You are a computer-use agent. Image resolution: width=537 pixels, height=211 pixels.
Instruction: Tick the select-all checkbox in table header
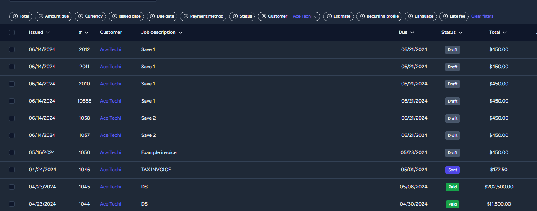coord(12,33)
